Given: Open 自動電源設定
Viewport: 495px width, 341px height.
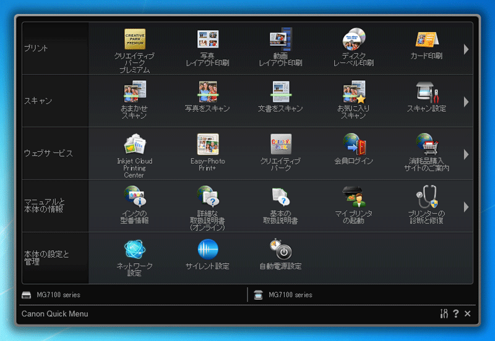Looking at the screenshot, I should (281, 250).
